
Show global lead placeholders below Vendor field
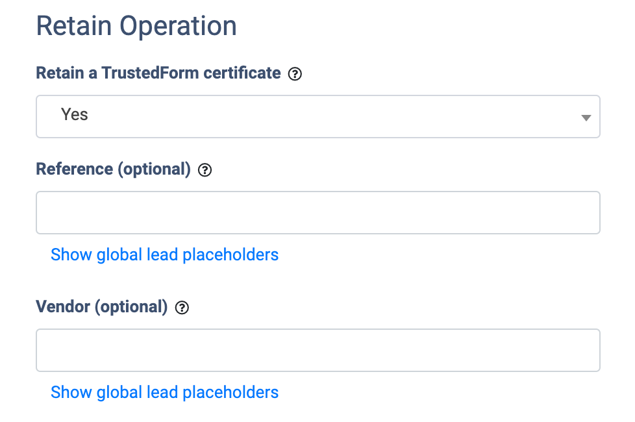click(164, 392)
